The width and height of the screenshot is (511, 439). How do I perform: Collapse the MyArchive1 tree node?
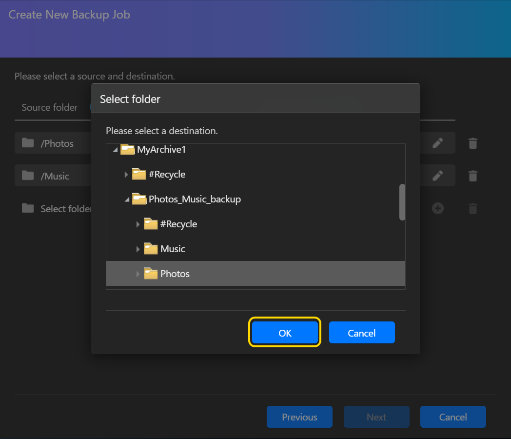coord(115,150)
